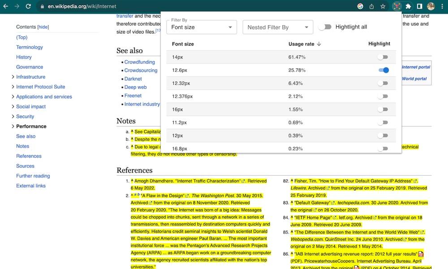Open the Share icon in the toolbar
Viewport: 448px width, 269px height.
(371, 7)
